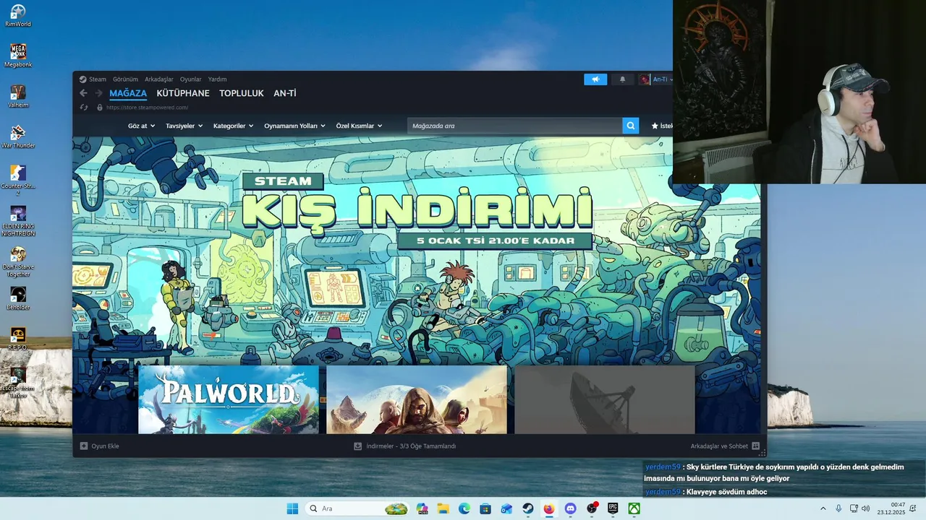Click the forward navigation arrow in Steam
The image size is (926, 520).
tap(99, 93)
